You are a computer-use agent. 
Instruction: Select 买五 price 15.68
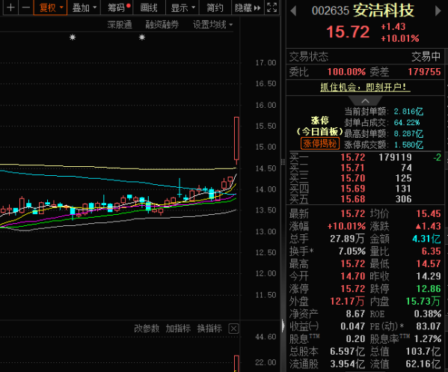[353, 198]
